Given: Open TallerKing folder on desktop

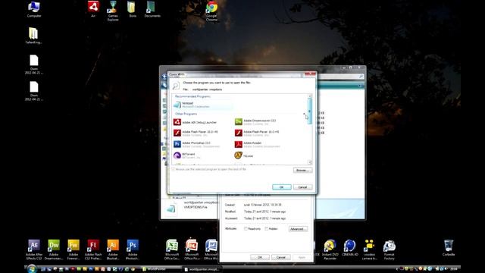Looking at the screenshot, I should click(x=33, y=36).
